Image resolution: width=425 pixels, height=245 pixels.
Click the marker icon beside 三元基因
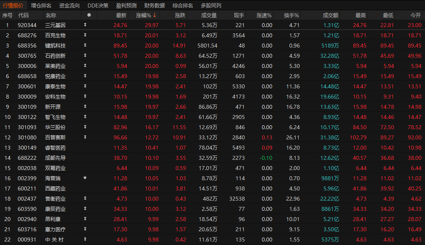85,25
